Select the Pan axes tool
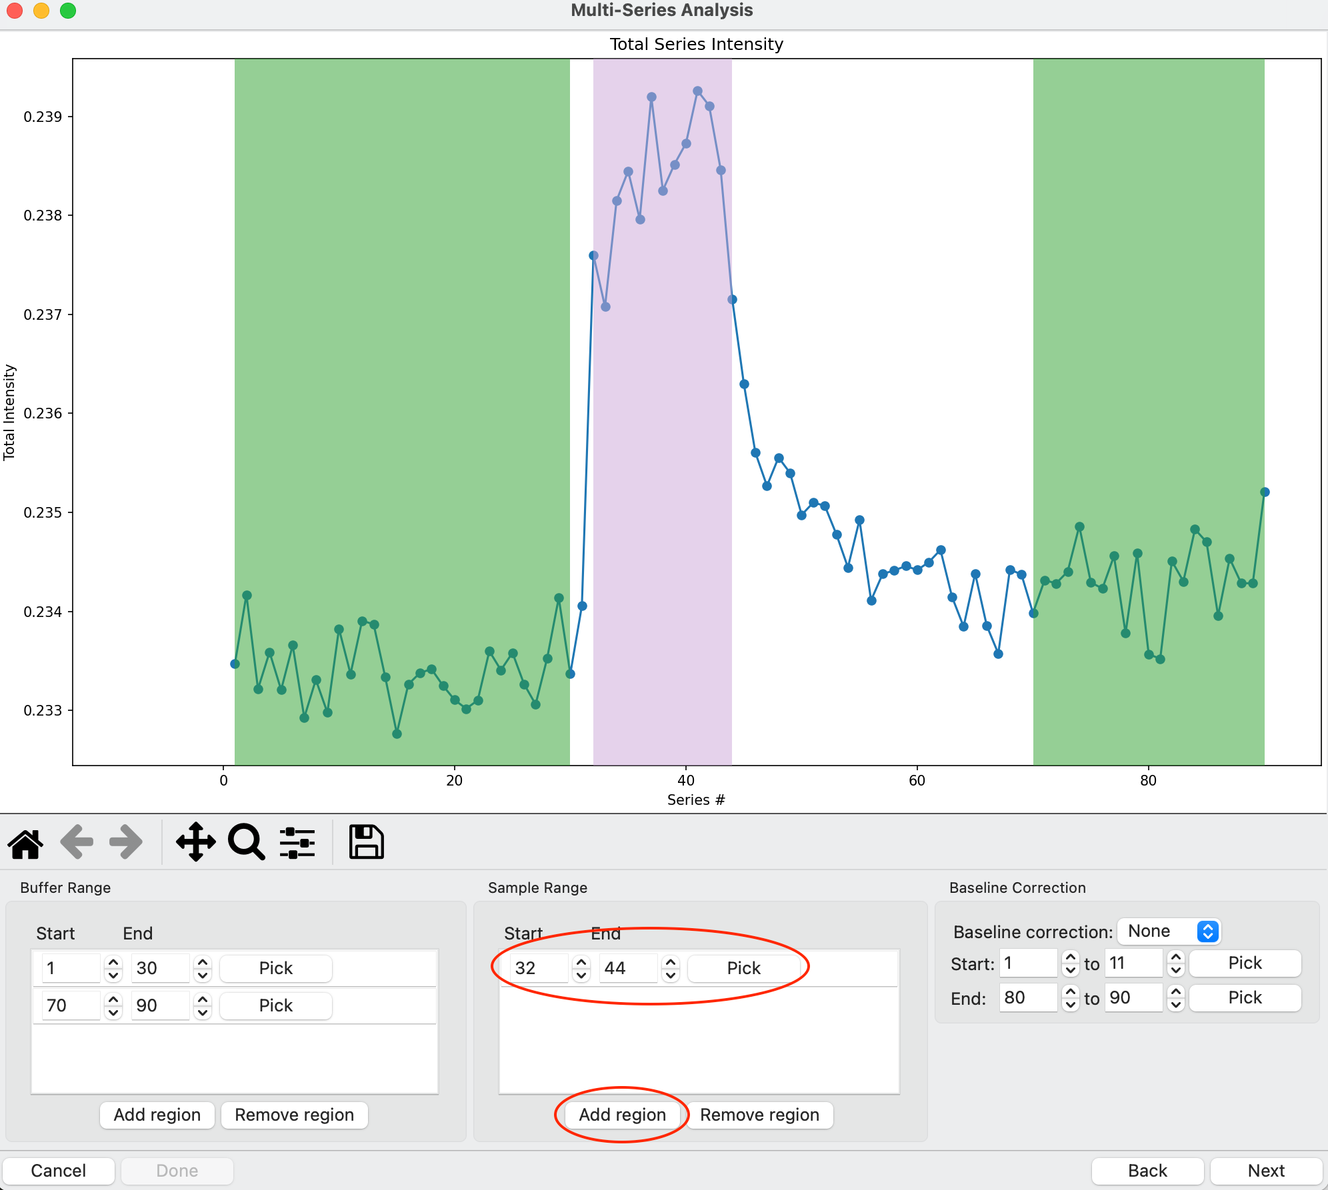This screenshot has width=1328, height=1190. (x=195, y=843)
